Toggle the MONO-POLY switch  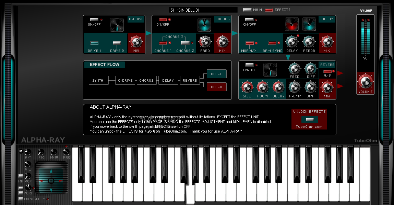pyautogui.click(x=21, y=199)
